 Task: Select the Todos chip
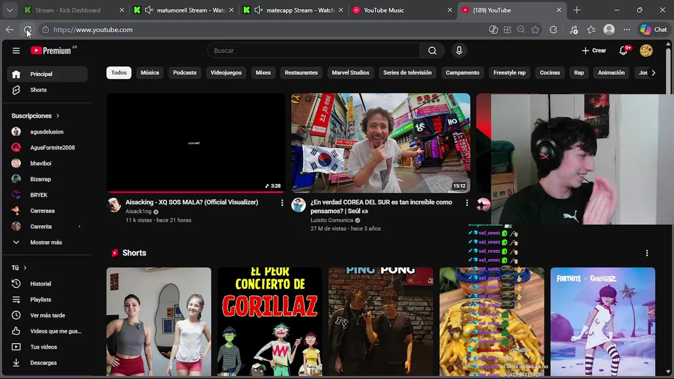(x=119, y=73)
